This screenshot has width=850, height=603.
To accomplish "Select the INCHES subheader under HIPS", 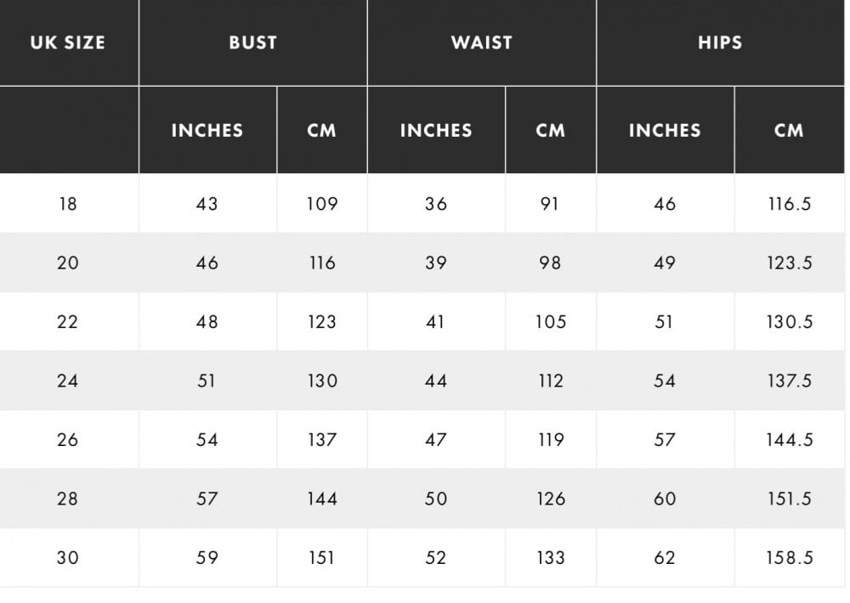I will coord(666,130).
